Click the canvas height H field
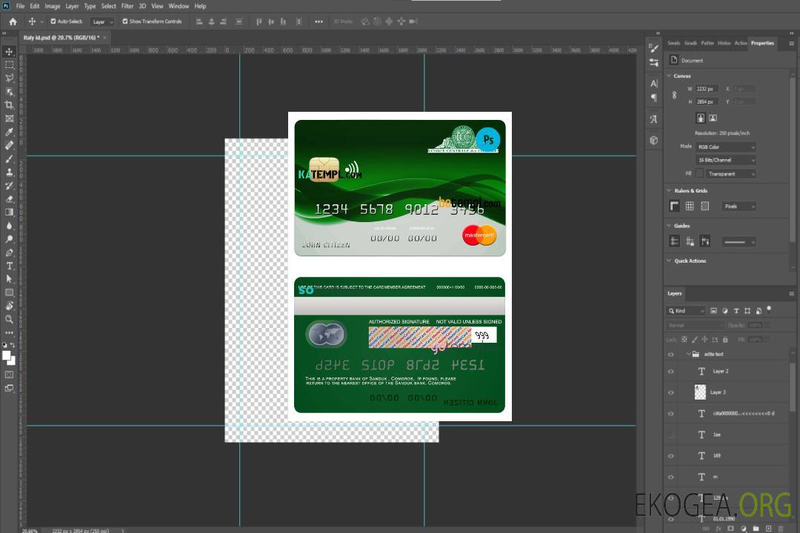The height and width of the screenshot is (533, 800). coord(707,102)
